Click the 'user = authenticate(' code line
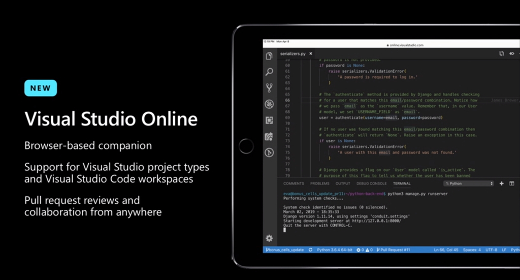This screenshot has height=280, width=520. point(381,117)
